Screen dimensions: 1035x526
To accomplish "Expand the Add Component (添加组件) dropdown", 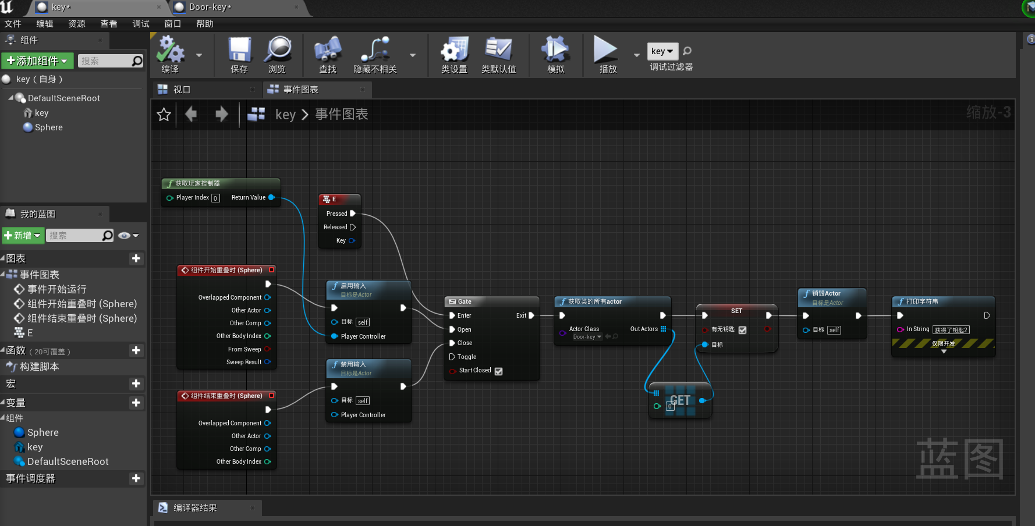I will coord(37,61).
